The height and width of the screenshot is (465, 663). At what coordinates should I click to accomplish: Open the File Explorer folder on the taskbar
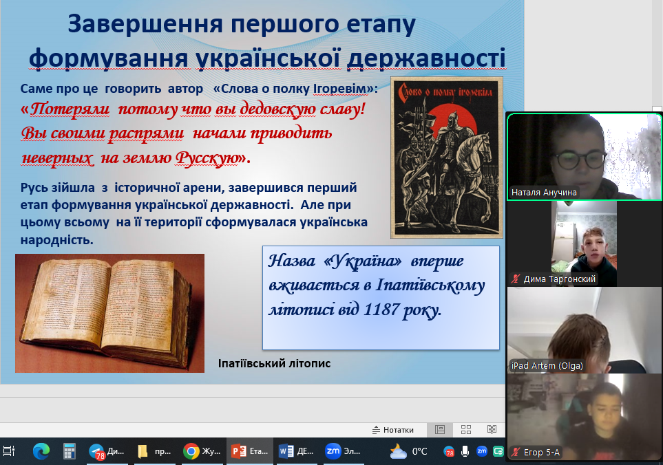click(x=154, y=451)
